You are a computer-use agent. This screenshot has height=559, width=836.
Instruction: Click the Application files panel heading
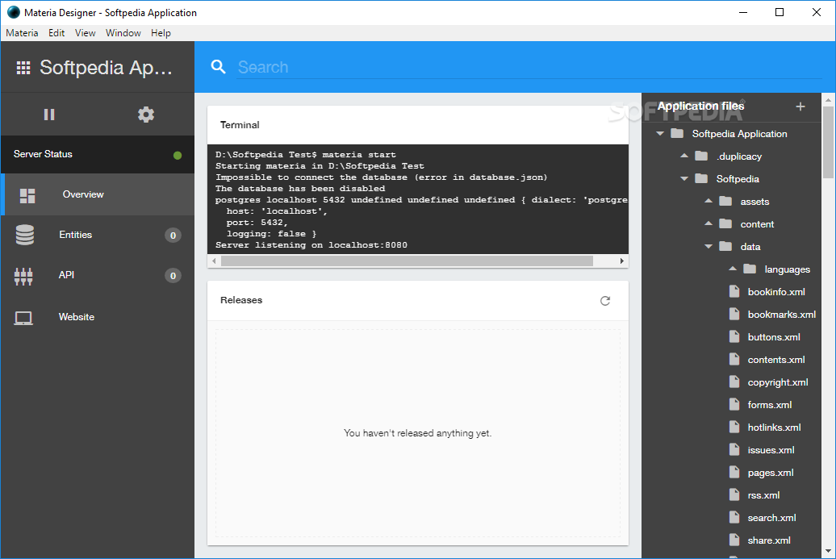[700, 106]
